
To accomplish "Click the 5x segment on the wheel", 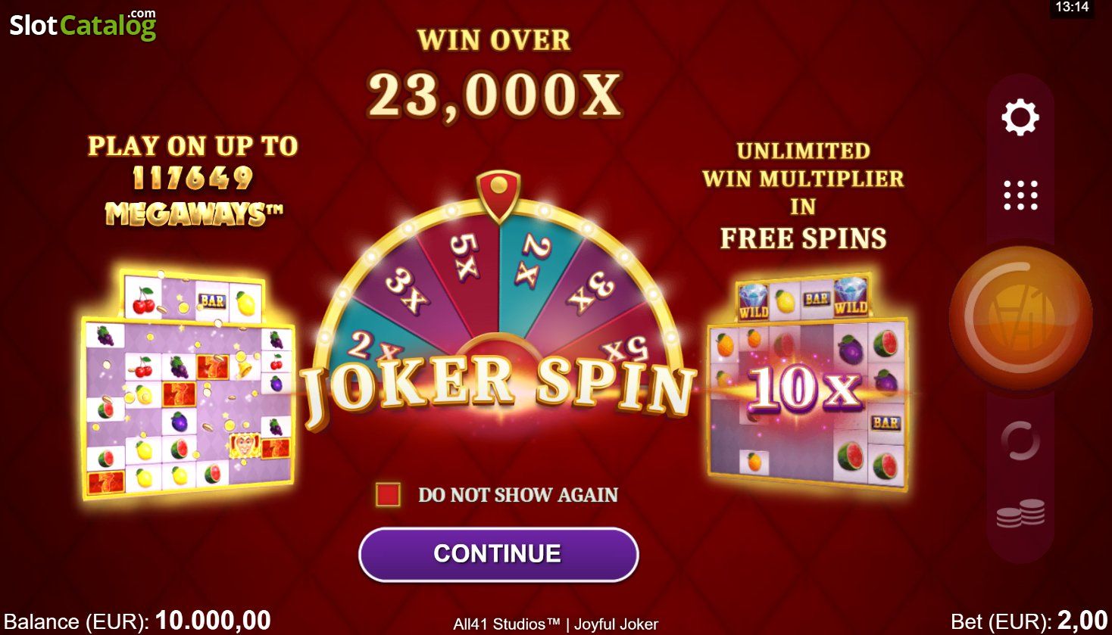I will [463, 257].
